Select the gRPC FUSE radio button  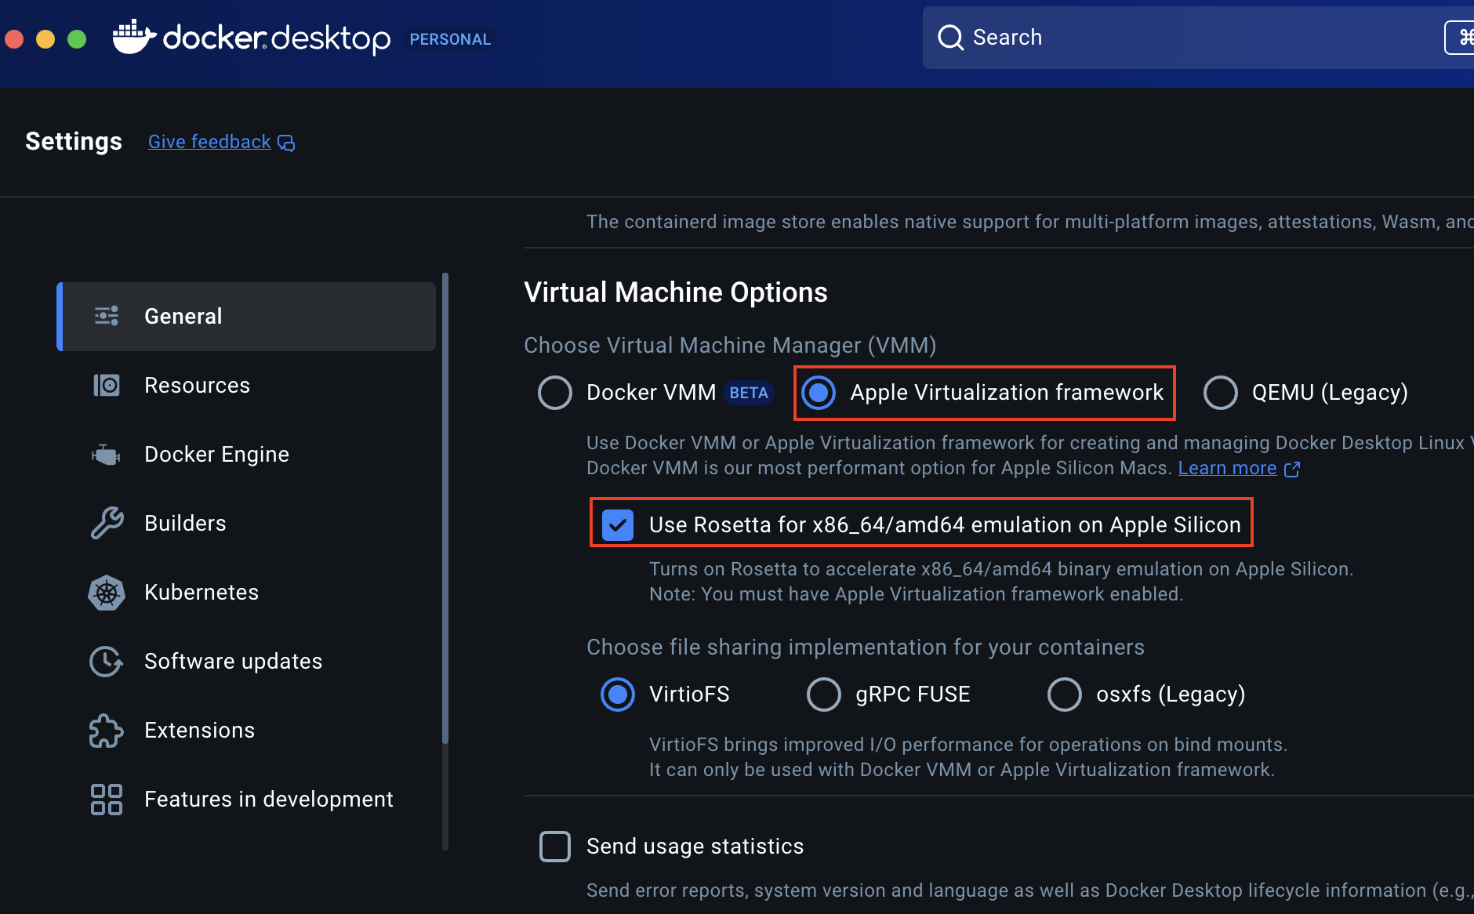click(x=824, y=695)
